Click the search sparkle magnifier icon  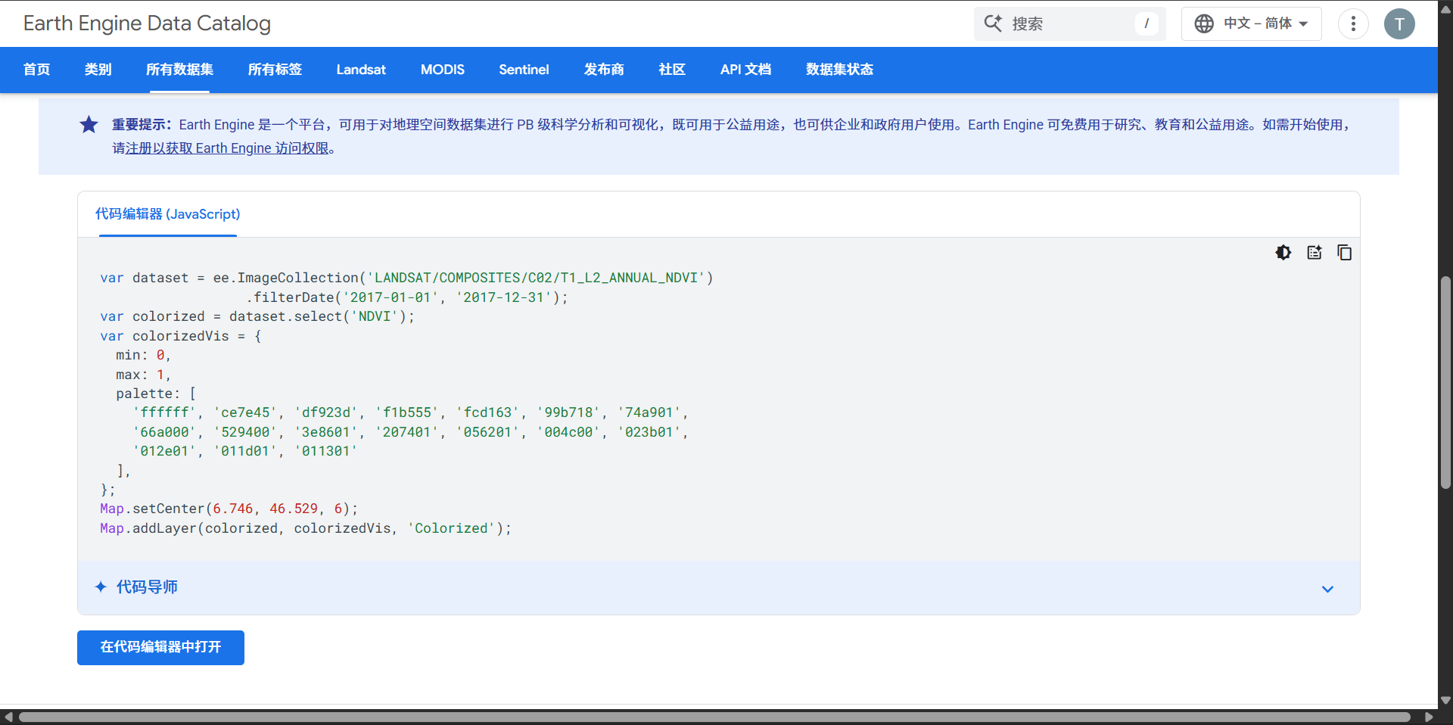pos(993,23)
